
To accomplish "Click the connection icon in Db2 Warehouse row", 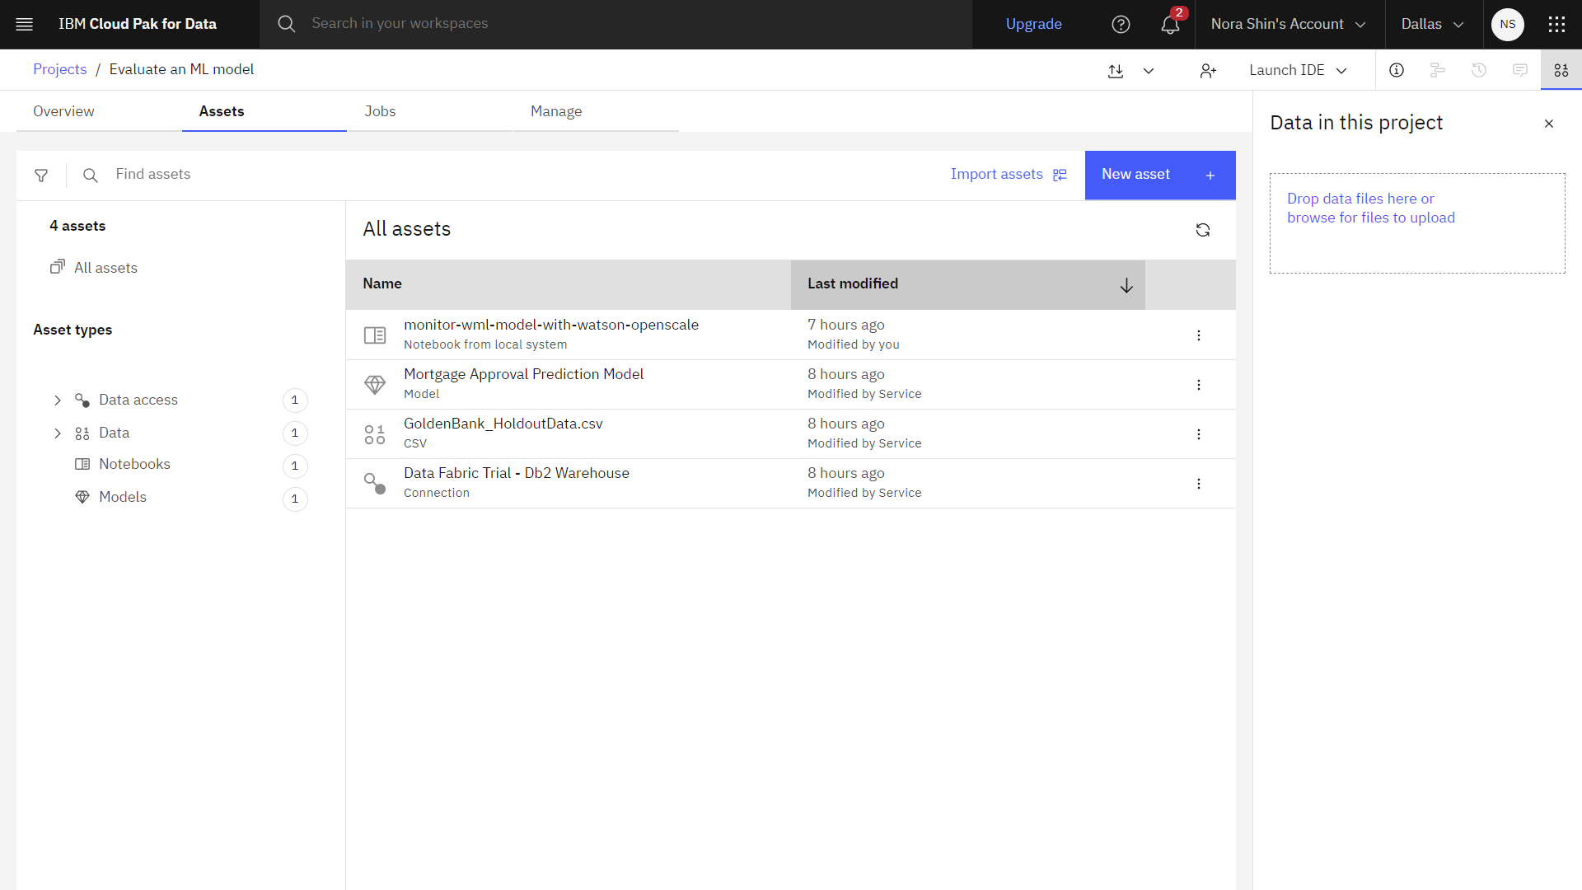I will coord(375,484).
